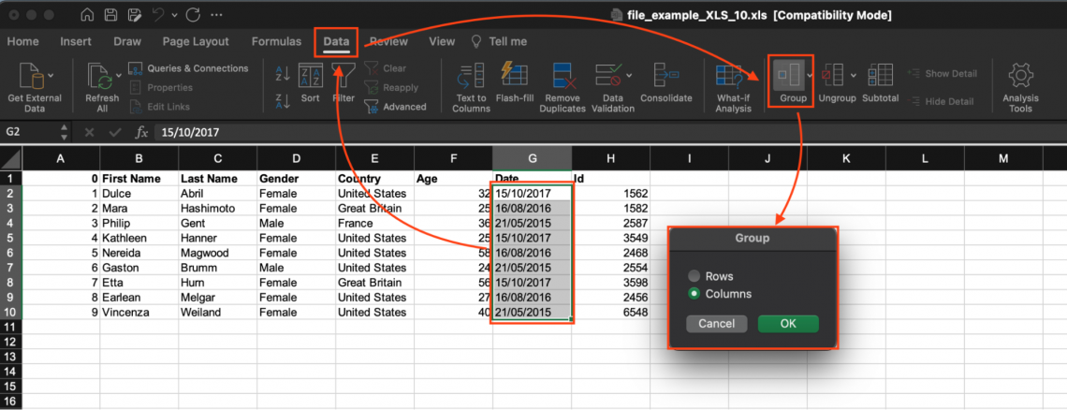1067x410 pixels.
Task: Run Flash-fill from the ribbon
Action: (515, 76)
